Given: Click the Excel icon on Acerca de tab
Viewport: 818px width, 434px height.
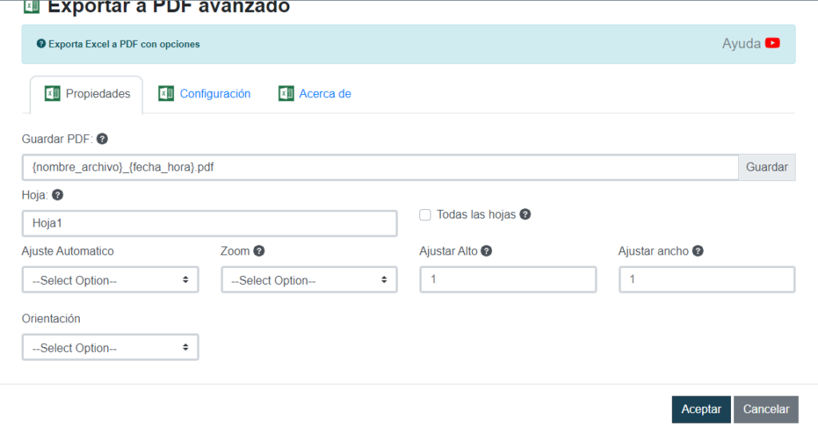Looking at the screenshot, I should click(286, 94).
